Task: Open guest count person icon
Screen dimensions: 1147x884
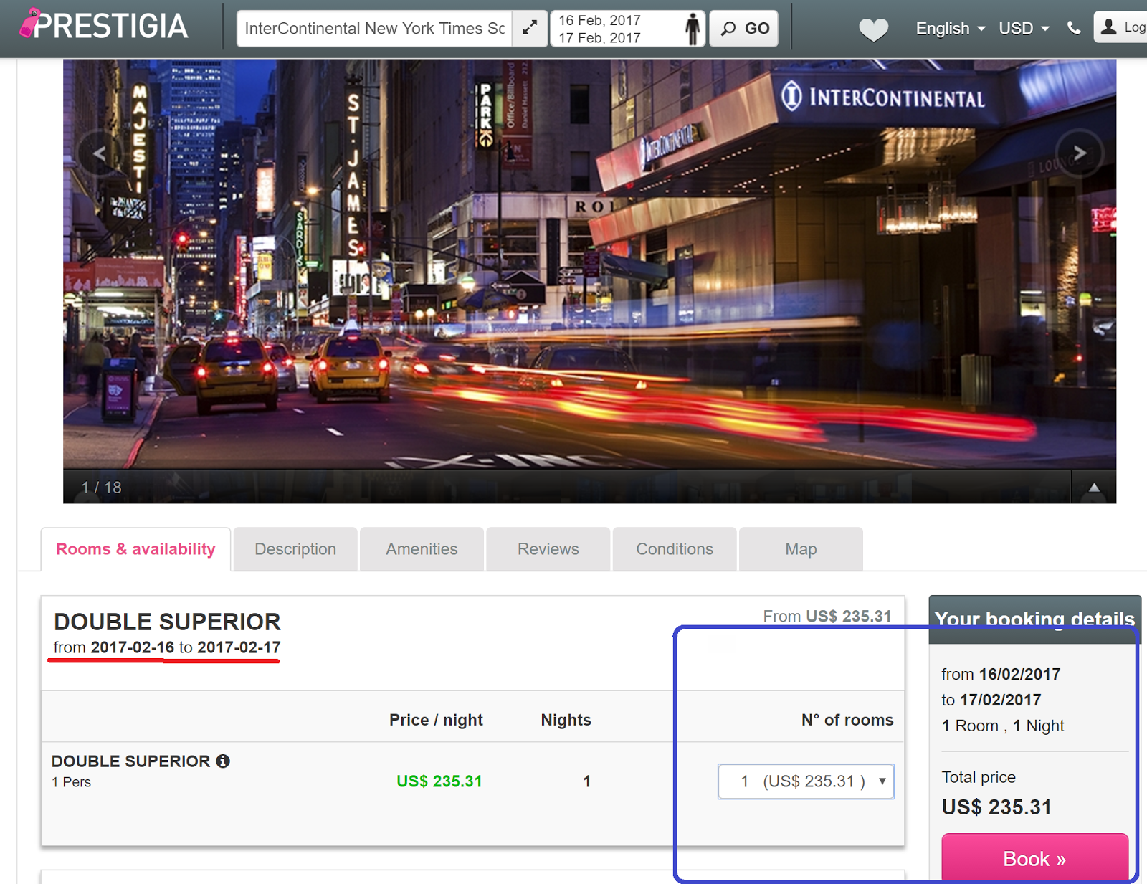Action: click(692, 29)
